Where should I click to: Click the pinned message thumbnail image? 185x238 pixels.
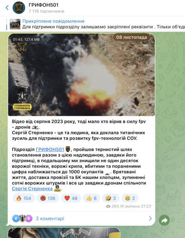(15, 24)
